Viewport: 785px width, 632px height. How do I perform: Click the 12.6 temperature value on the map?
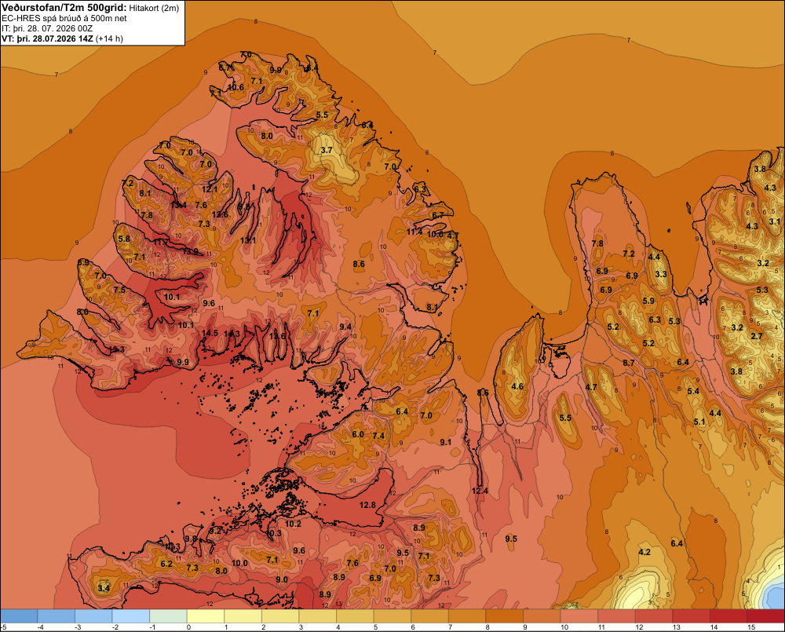[220, 215]
